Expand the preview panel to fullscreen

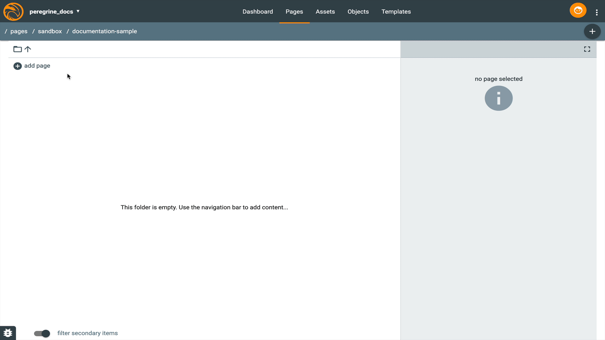[x=587, y=49]
